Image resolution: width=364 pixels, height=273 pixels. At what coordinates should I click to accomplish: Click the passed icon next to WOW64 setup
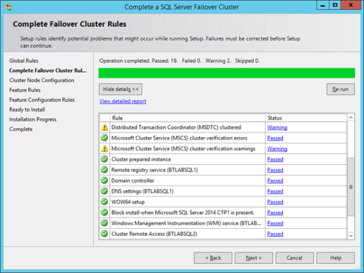coord(105,201)
